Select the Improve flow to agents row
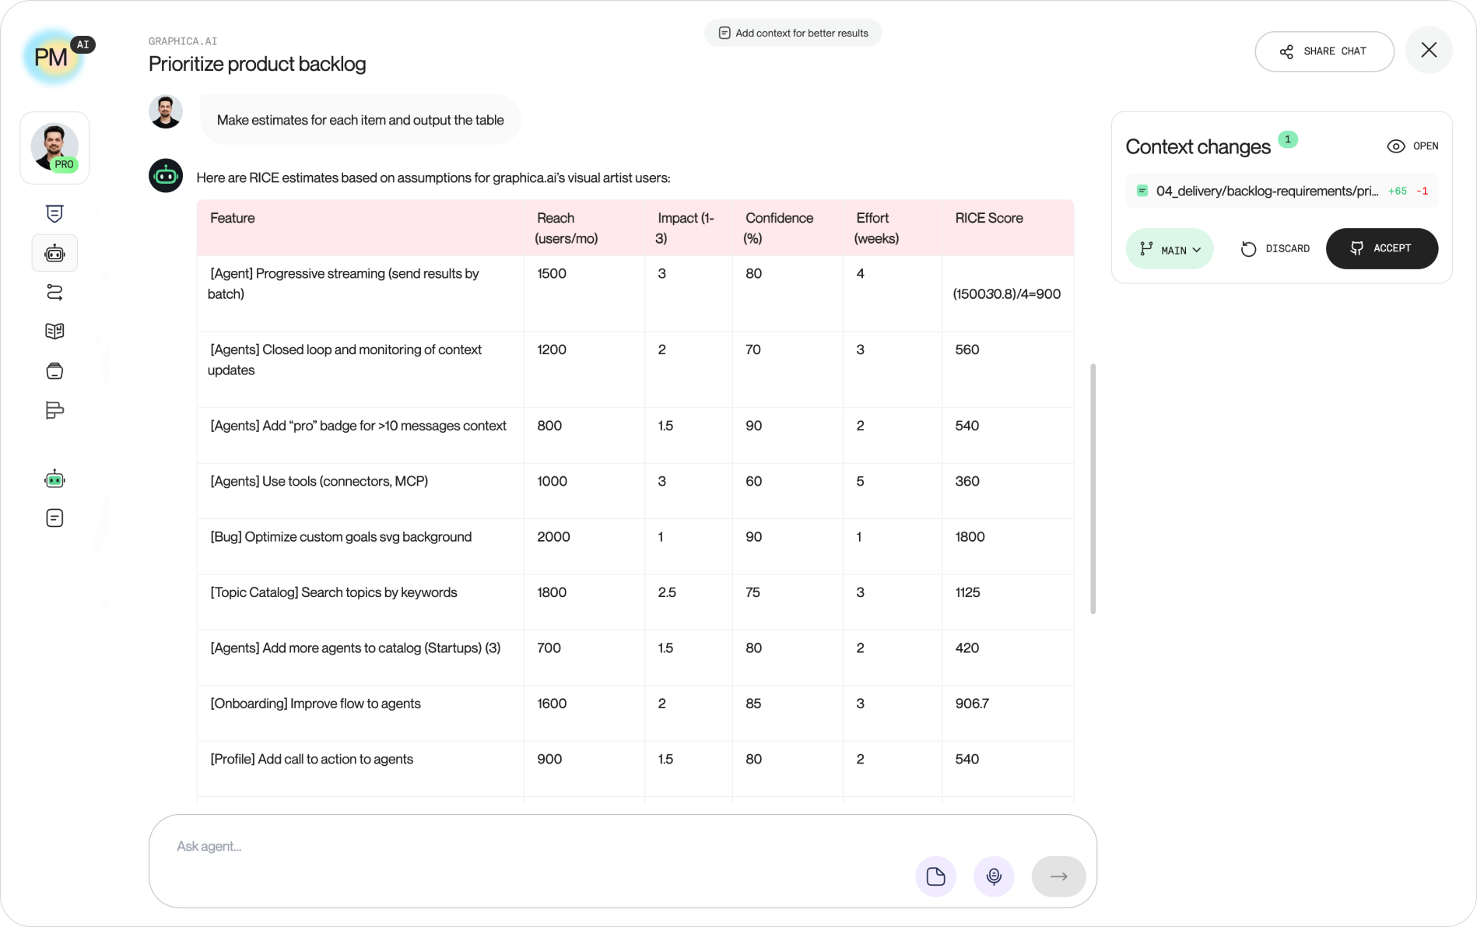Image resolution: width=1477 pixels, height=927 pixels. [636, 713]
